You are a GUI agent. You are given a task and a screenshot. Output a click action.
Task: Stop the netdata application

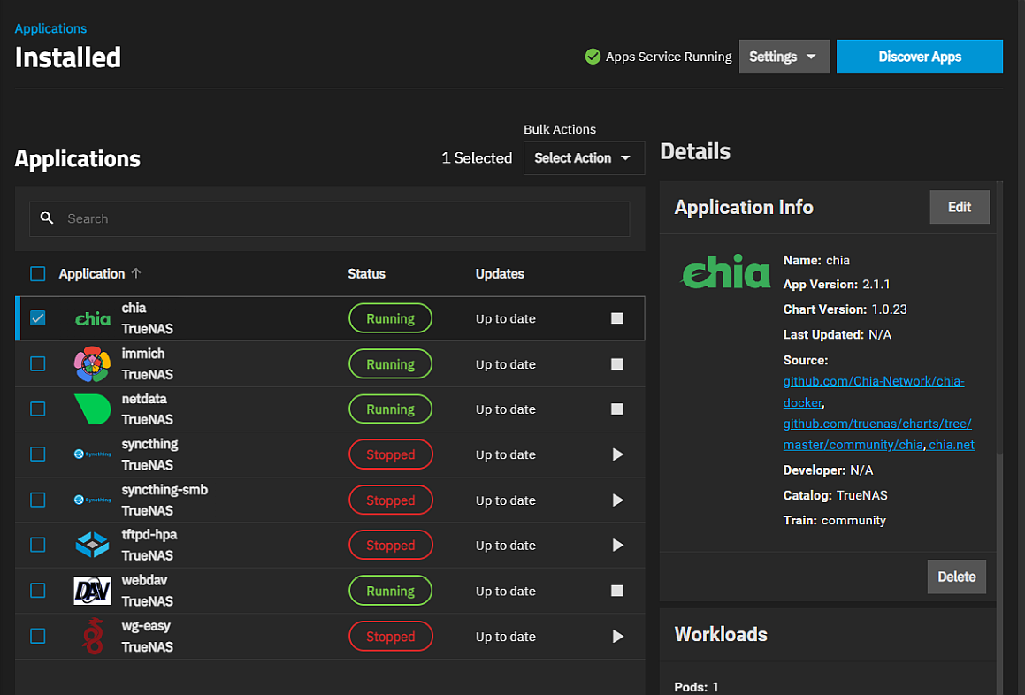pyautogui.click(x=616, y=409)
